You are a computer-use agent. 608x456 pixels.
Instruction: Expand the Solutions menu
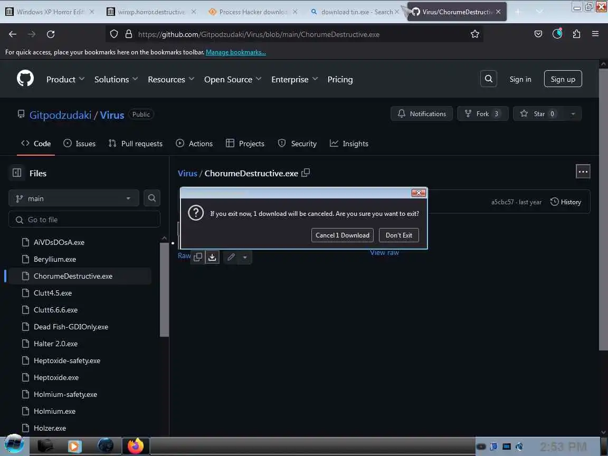[x=116, y=79]
